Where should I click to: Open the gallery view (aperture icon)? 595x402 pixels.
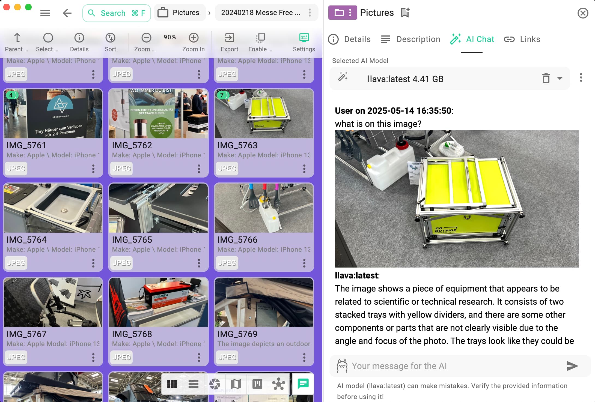[x=215, y=384]
